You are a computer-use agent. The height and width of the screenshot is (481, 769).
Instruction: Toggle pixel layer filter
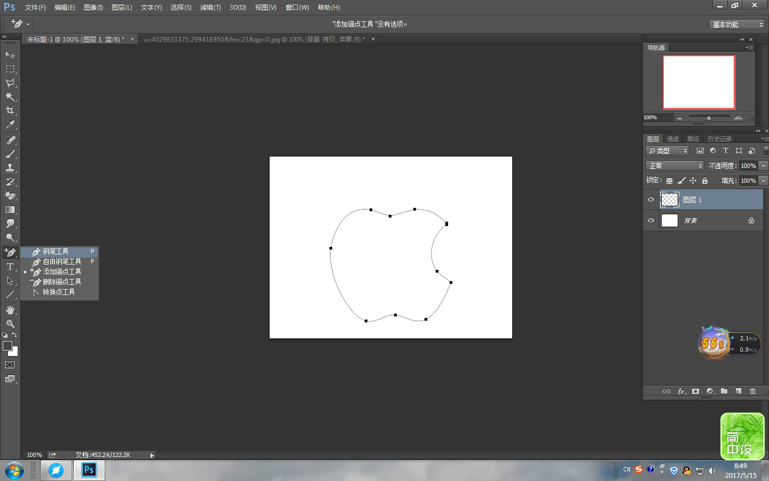point(700,151)
